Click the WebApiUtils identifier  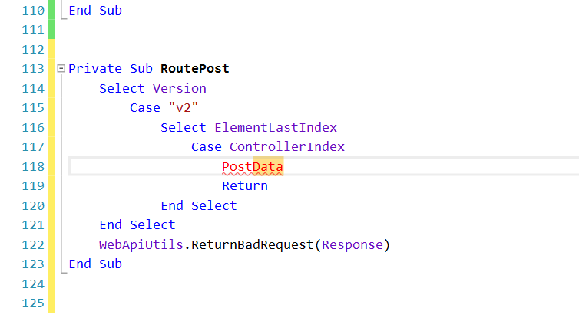coord(141,245)
